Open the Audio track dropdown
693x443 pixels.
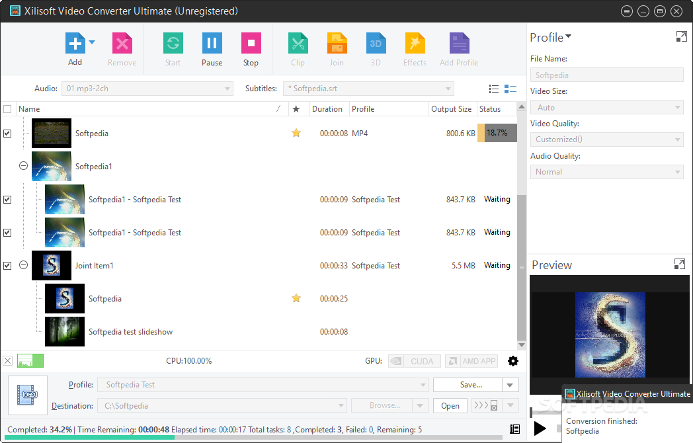pos(147,89)
